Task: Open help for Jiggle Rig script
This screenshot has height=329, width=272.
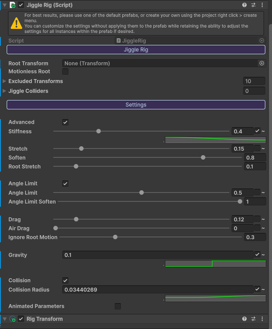Action: point(244,5)
